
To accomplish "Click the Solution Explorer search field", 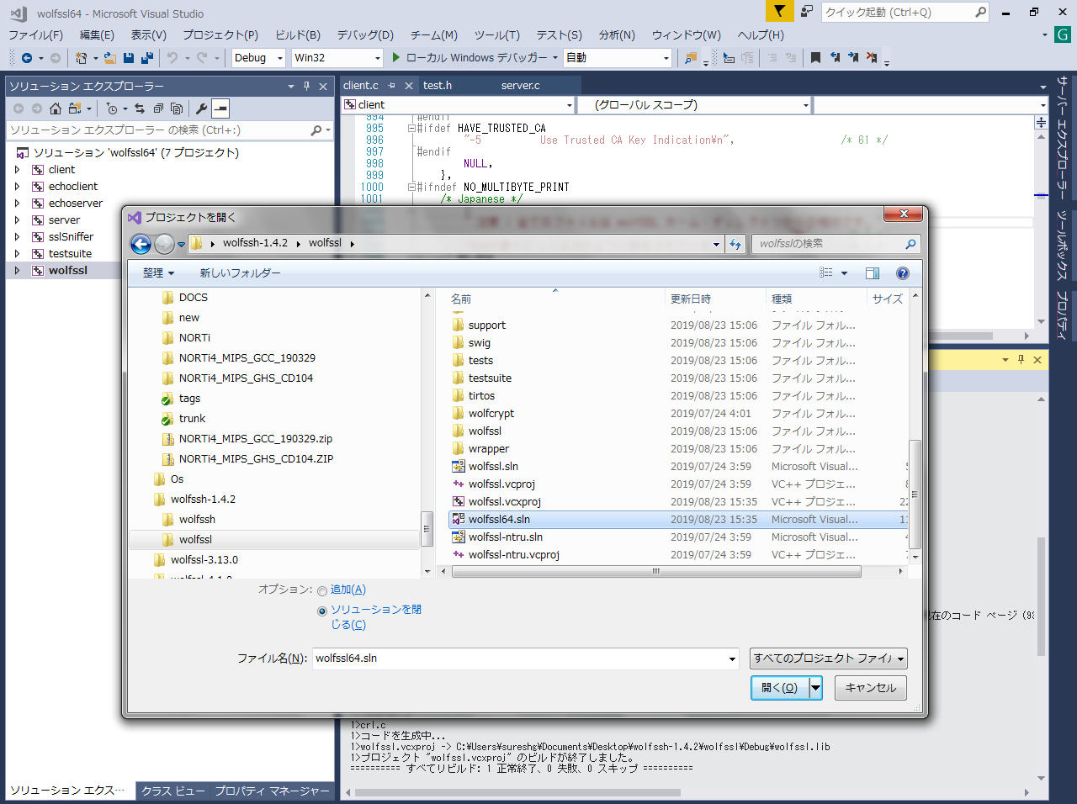I will (169, 130).
